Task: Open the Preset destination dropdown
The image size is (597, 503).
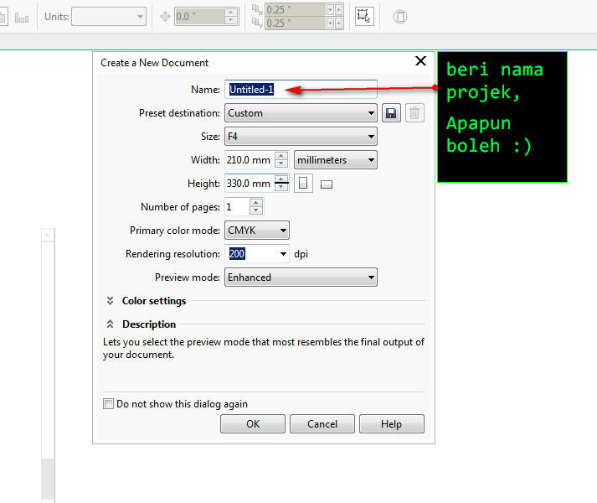Action: click(301, 113)
